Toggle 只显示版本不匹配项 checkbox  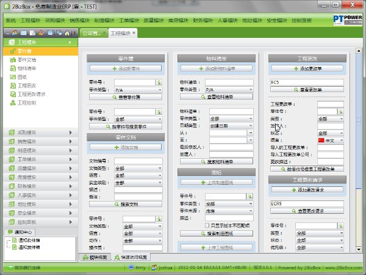click(x=207, y=226)
